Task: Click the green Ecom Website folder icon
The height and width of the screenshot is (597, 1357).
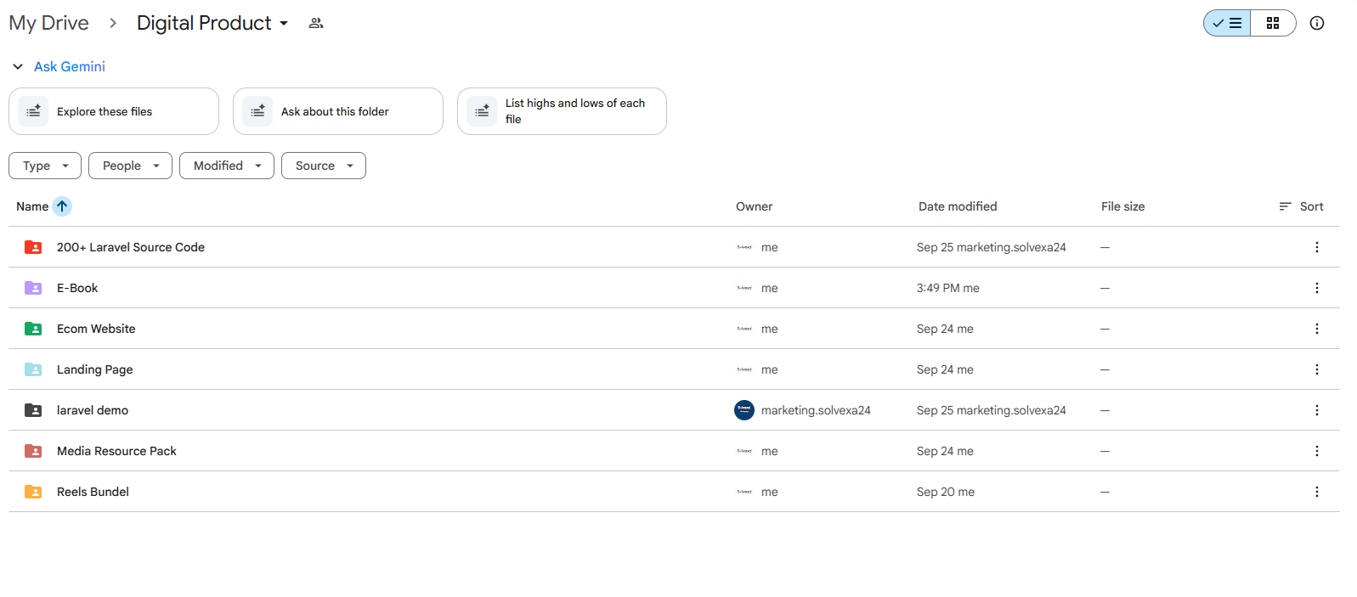Action: click(33, 329)
